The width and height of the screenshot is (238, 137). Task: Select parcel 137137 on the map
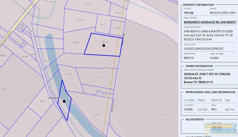pos(163,115)
